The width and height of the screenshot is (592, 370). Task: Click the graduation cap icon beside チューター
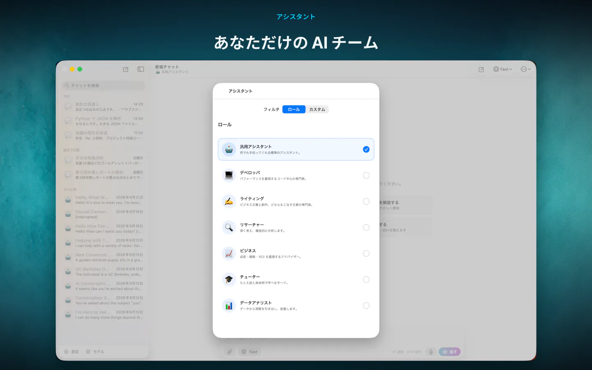(229, 280)
